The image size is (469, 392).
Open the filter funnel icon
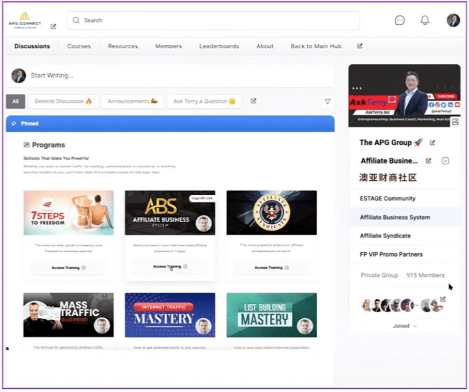point(327,101)
